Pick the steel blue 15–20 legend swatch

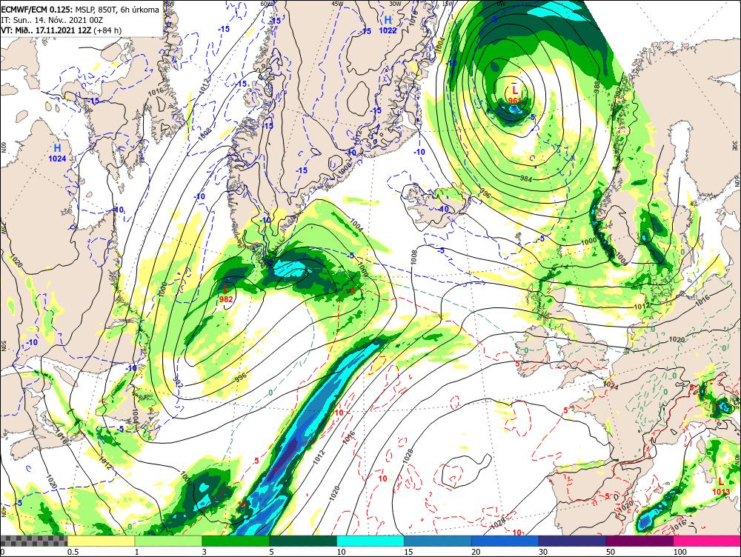coord(438,541)
